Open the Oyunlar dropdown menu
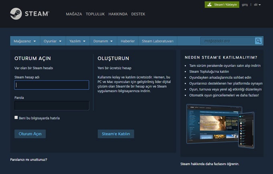 point(53,41)
